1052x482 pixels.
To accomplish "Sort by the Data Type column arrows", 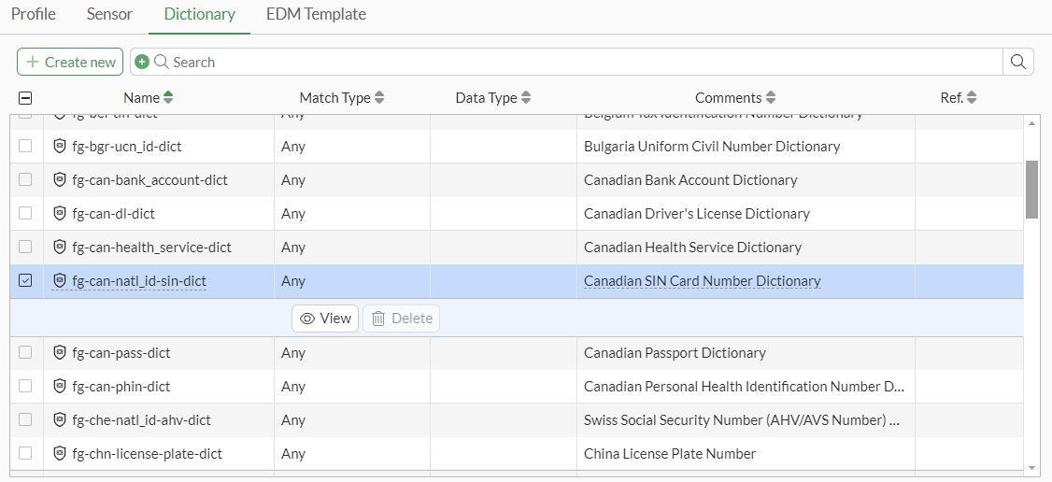I will click(x=526, y=98).
